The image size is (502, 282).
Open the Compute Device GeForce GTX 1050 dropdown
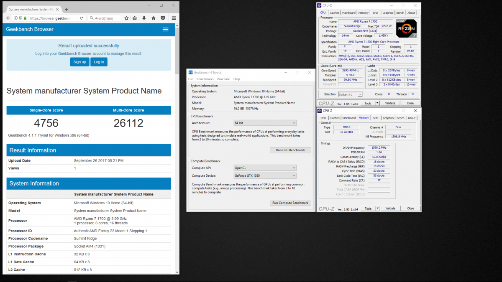click(265, 175)
